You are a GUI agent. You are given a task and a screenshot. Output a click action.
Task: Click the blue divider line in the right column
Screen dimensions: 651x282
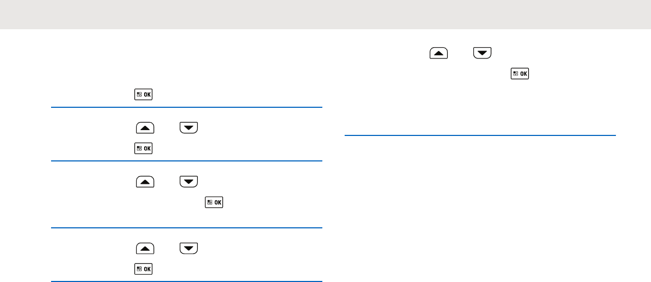tap(480, 135)
